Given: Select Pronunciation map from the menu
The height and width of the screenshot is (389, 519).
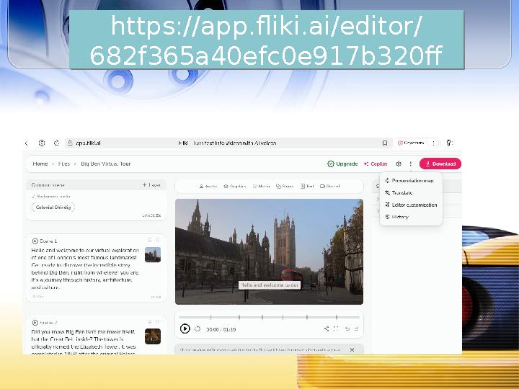Looking at the screenshot, I should click(x=409, y=181).
